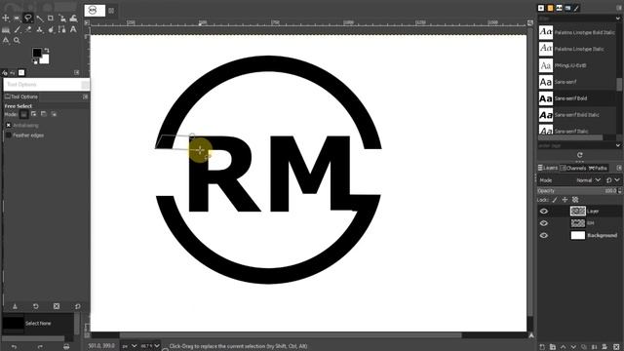Create a new layer group button
The width and height of the screenshot is (624, 351).
point(553,347)
